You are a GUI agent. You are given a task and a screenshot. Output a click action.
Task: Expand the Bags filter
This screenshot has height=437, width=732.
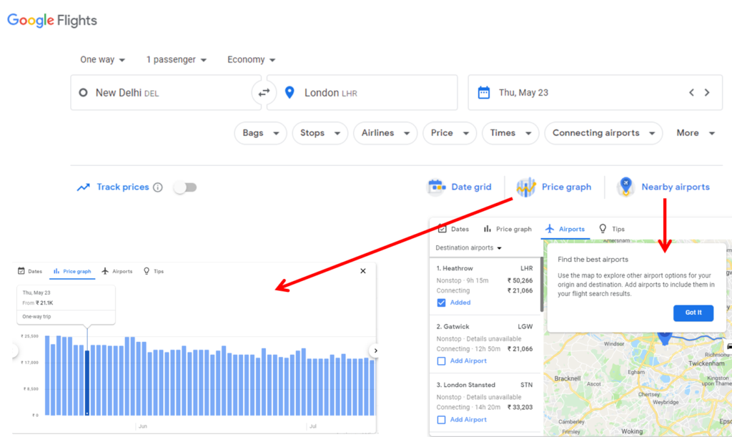pos(260,133)
